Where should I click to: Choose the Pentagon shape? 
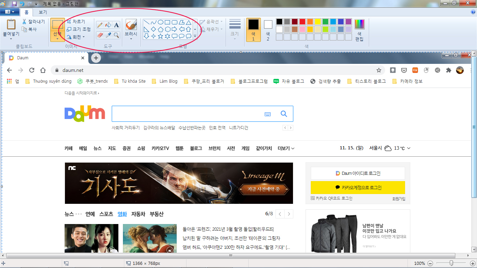[x=160, y=29]
